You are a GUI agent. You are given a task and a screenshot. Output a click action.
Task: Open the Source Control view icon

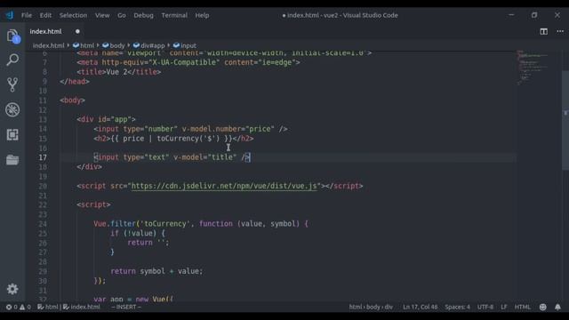point(12,84)
